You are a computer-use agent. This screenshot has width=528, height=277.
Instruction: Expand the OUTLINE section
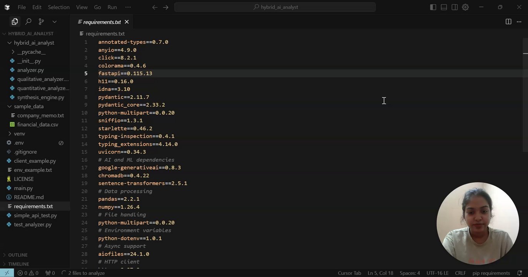18,255
